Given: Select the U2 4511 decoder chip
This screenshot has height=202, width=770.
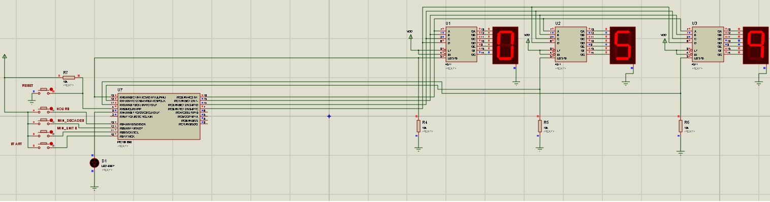Looking at the screenshot, I should pyautogui.click(x=571, y=45).
